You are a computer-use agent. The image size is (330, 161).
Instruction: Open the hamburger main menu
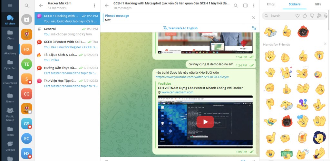(x=10, y=5)
